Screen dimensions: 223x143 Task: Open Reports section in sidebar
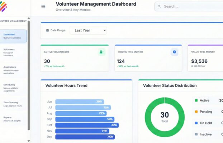point(13,119)
